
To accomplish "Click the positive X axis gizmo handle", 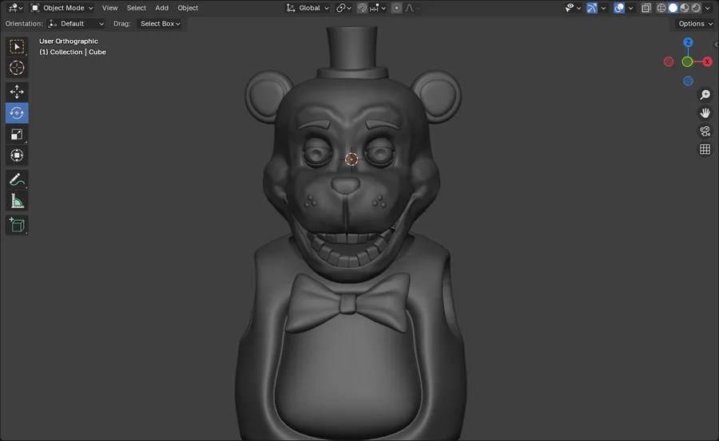I will point(707,61).
